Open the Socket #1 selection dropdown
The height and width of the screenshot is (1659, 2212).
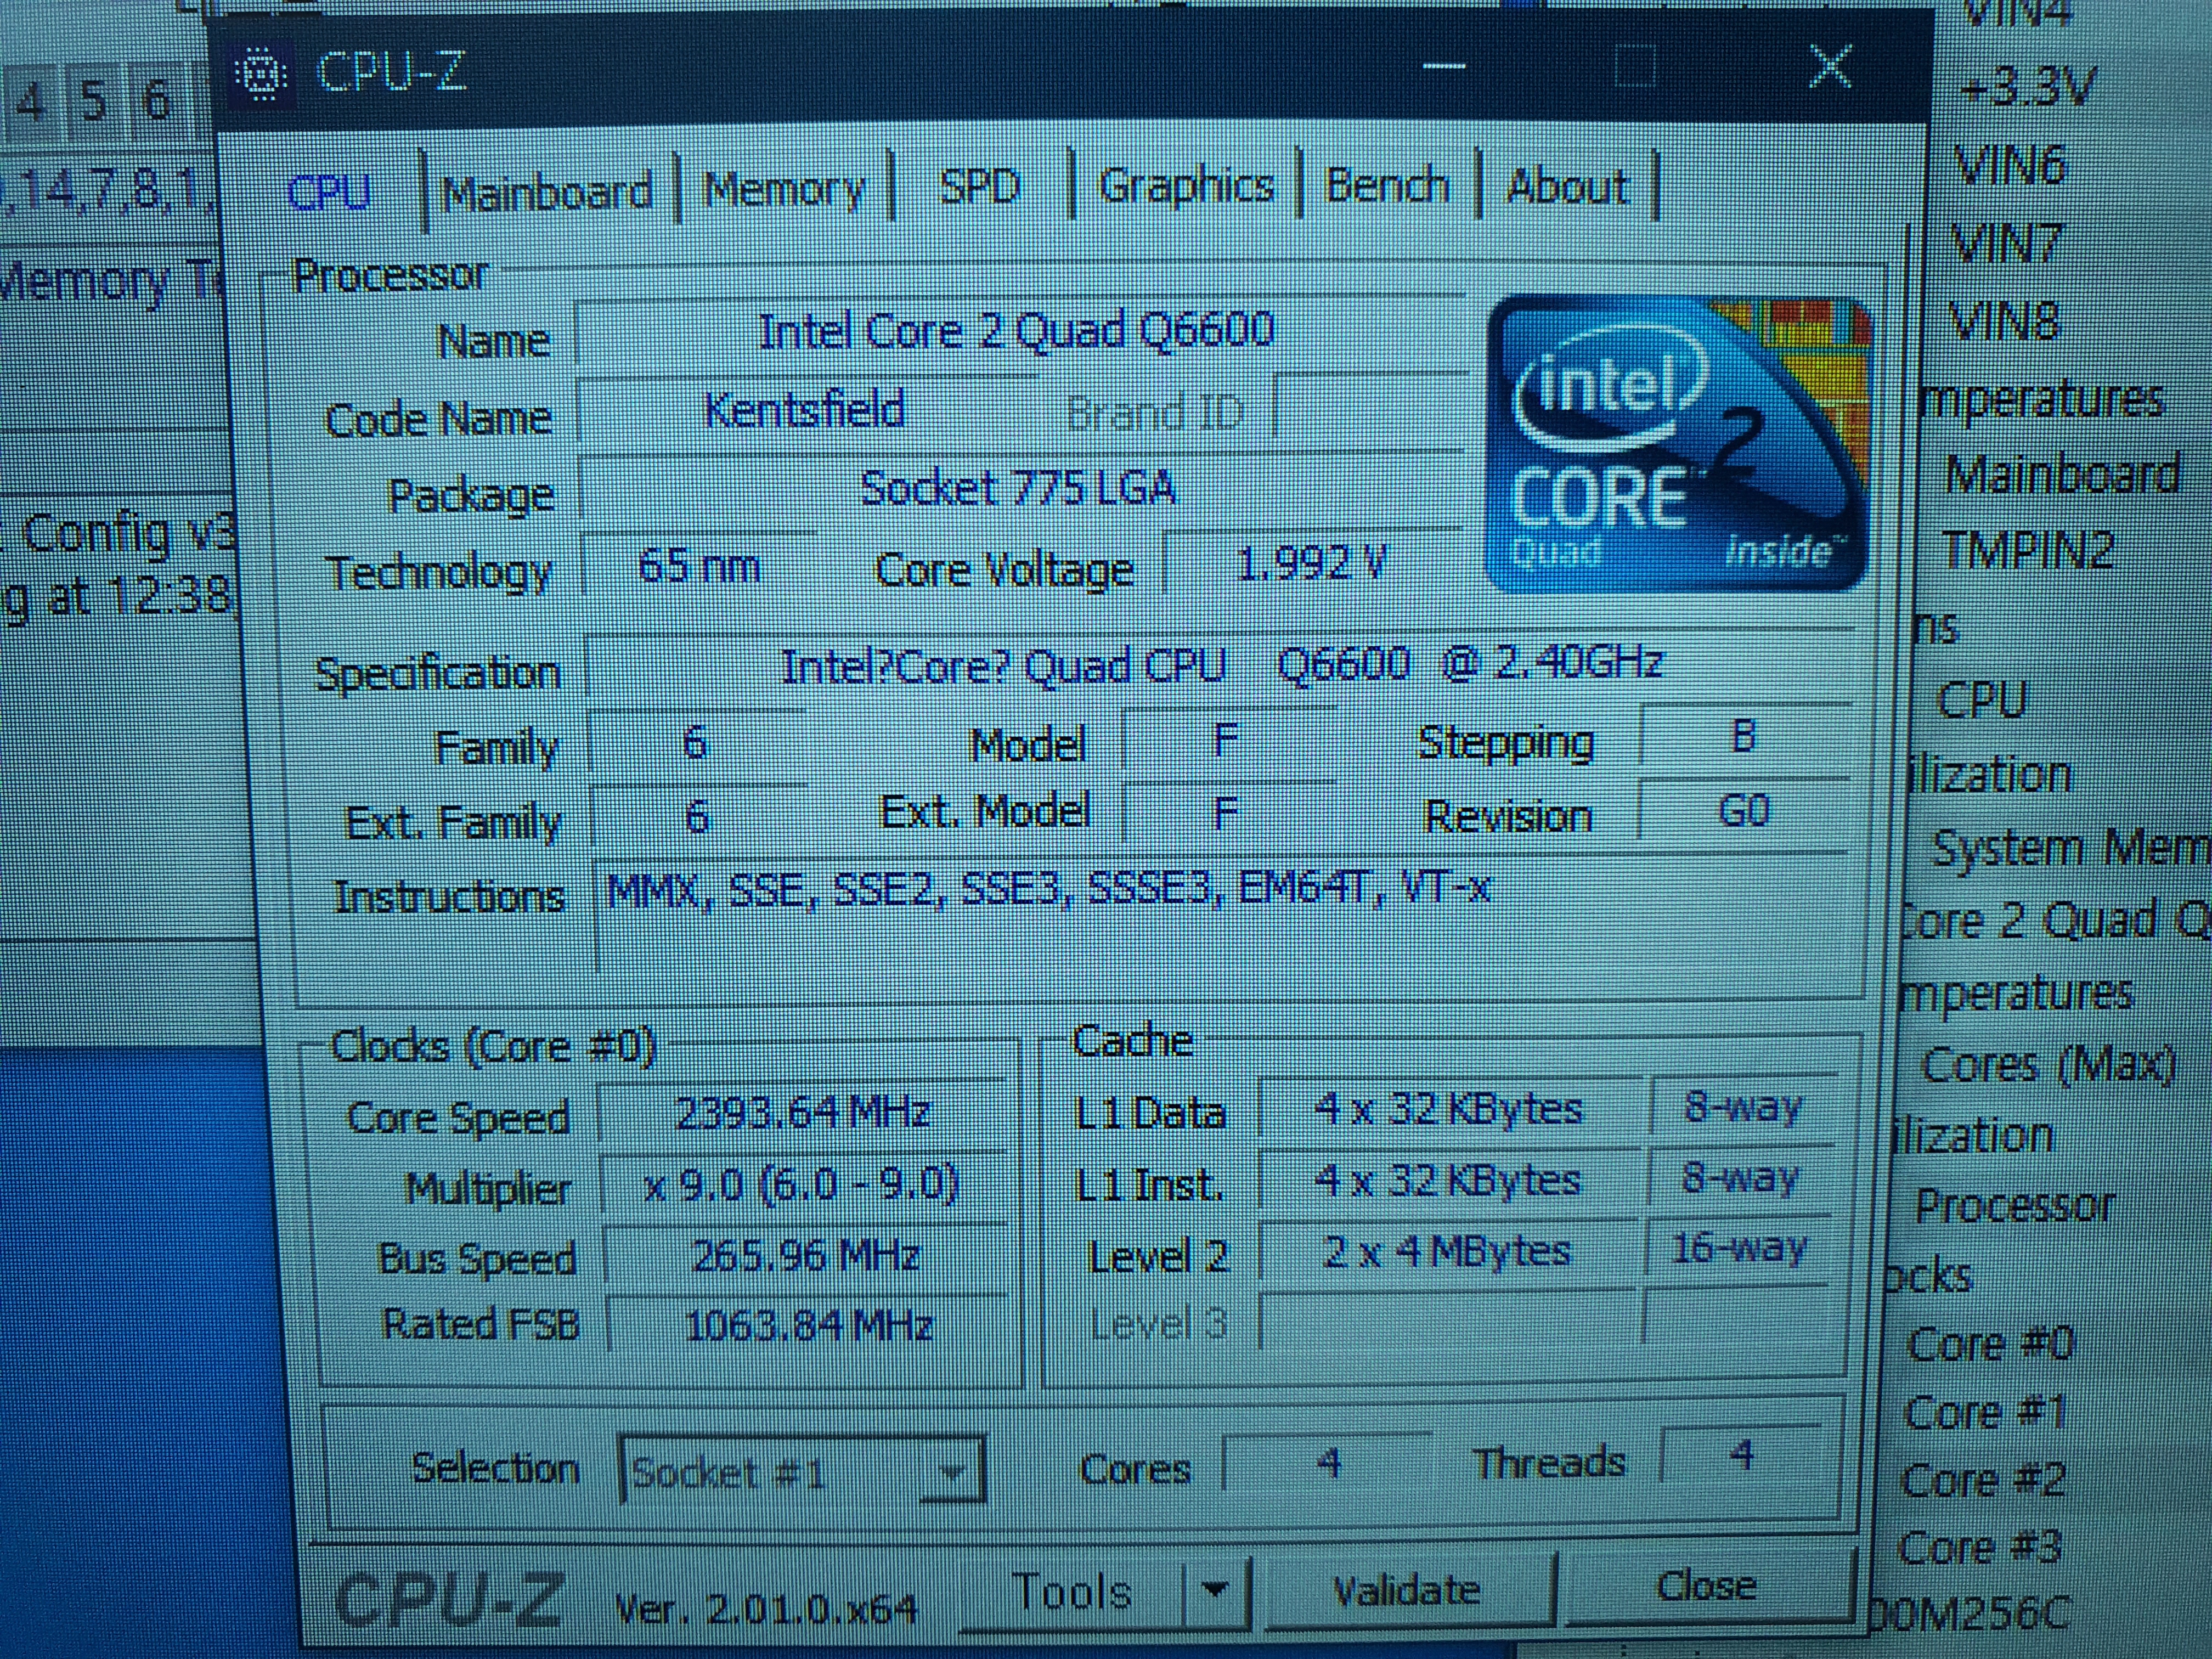tap(803, 1470)
